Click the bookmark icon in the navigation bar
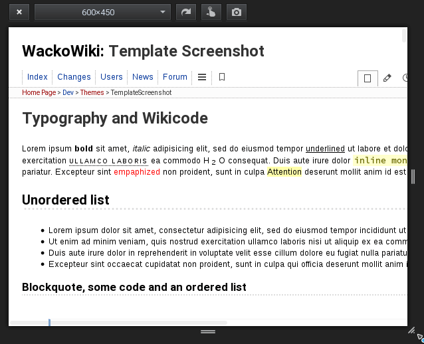Screen dimensions: 424x344 222,77
